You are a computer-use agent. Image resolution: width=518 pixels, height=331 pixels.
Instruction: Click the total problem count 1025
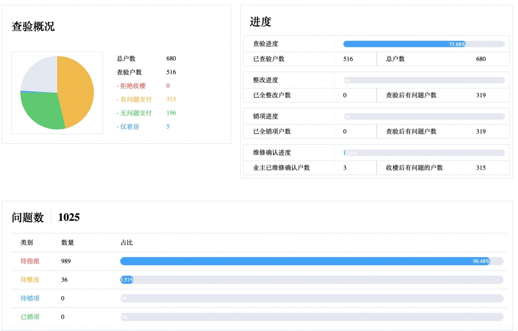click(69, 217)
